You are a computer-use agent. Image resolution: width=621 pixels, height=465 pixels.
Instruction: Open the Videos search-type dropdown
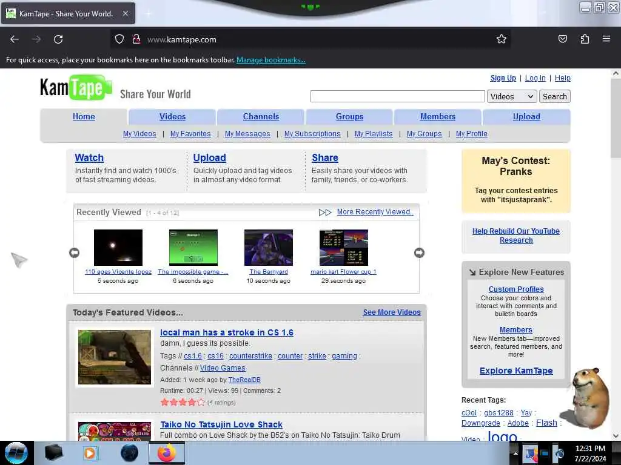click(x=512, y=96)
